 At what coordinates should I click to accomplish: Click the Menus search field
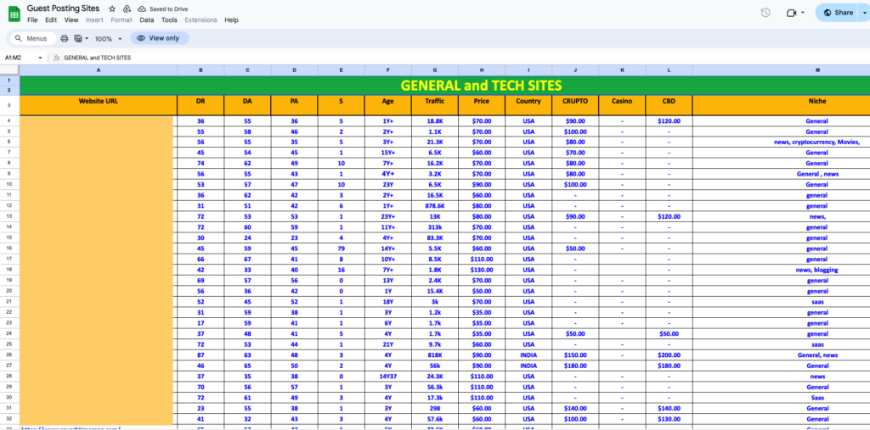[32, 39]
